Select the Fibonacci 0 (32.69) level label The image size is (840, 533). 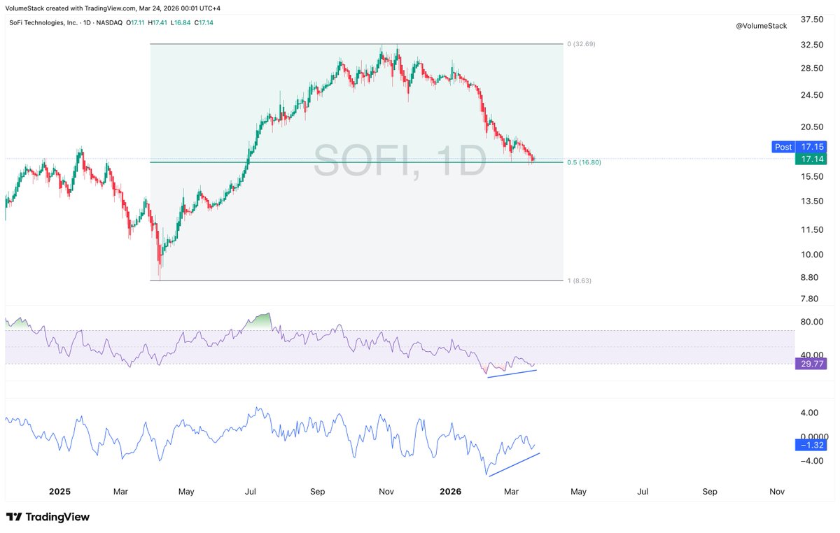[x=581, y=43]
